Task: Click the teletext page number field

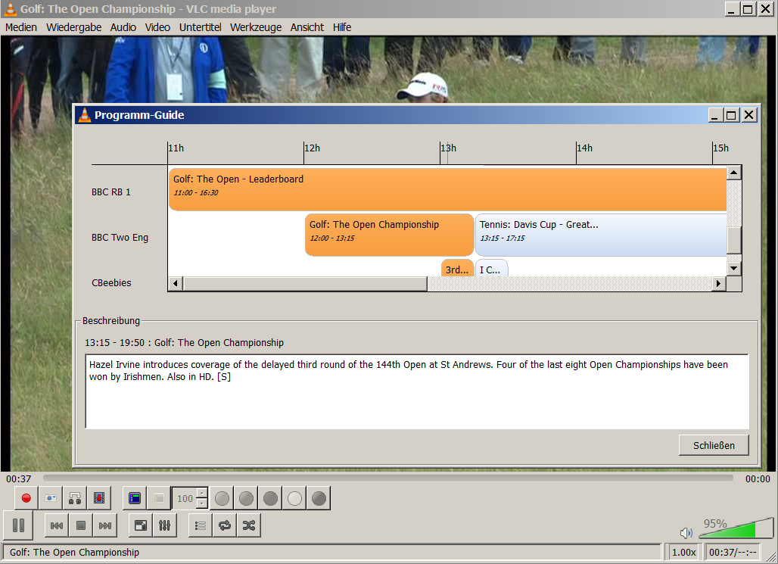Action: coord(185,498)
